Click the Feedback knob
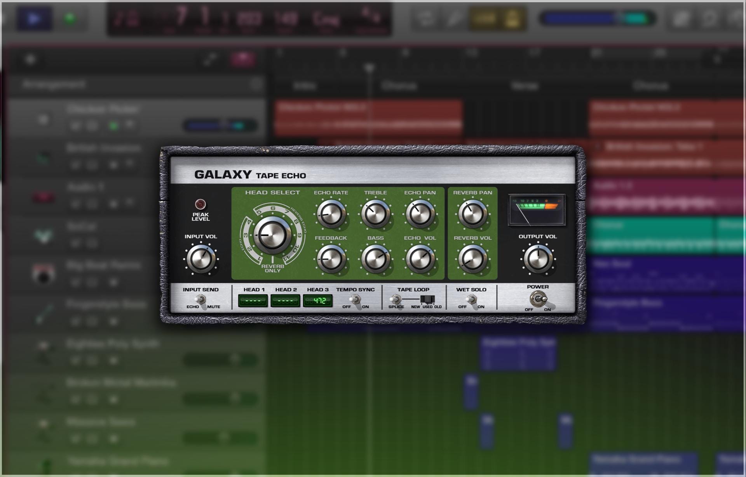 [331, 259]
